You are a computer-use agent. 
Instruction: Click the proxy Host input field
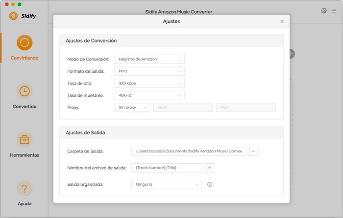[183, 108]
